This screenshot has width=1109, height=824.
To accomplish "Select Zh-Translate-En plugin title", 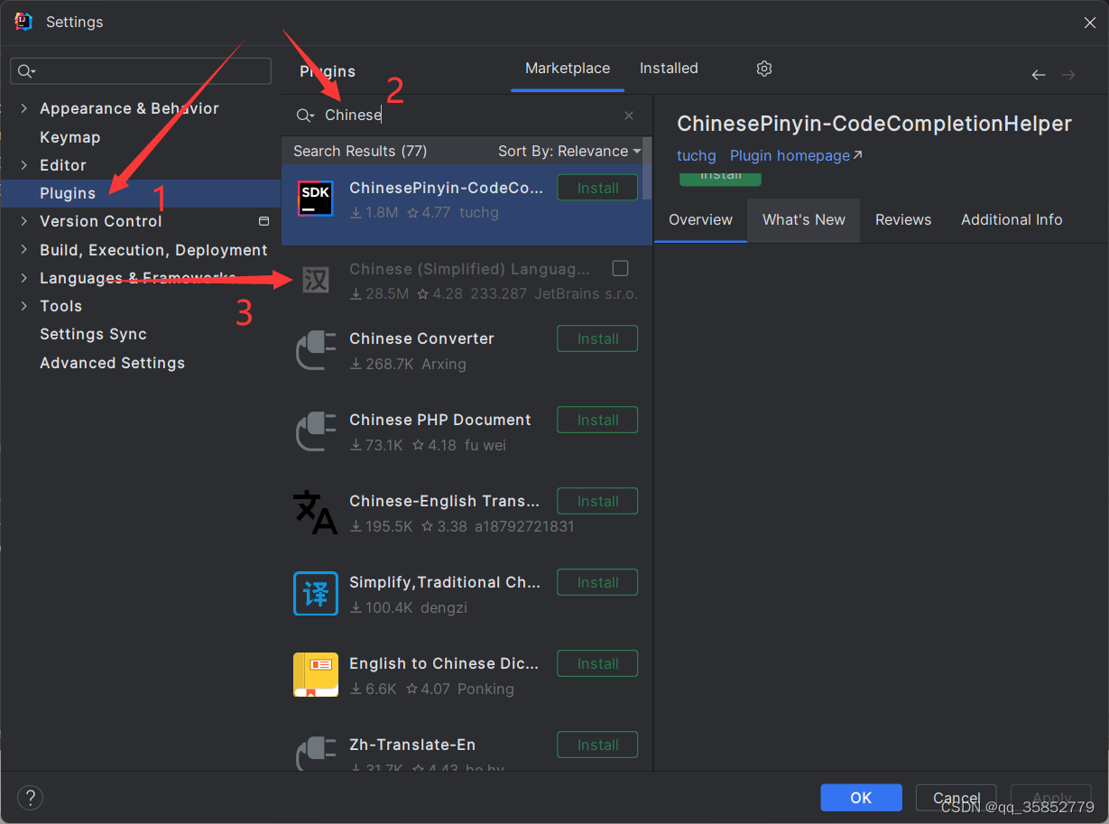I will point(412,745).
